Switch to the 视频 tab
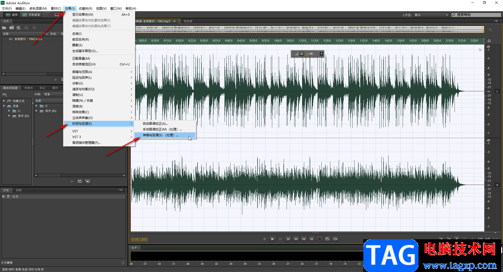 (19, 190)
